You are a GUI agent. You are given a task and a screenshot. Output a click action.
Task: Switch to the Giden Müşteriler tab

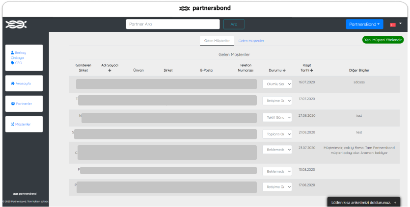[x=251, y=41]
